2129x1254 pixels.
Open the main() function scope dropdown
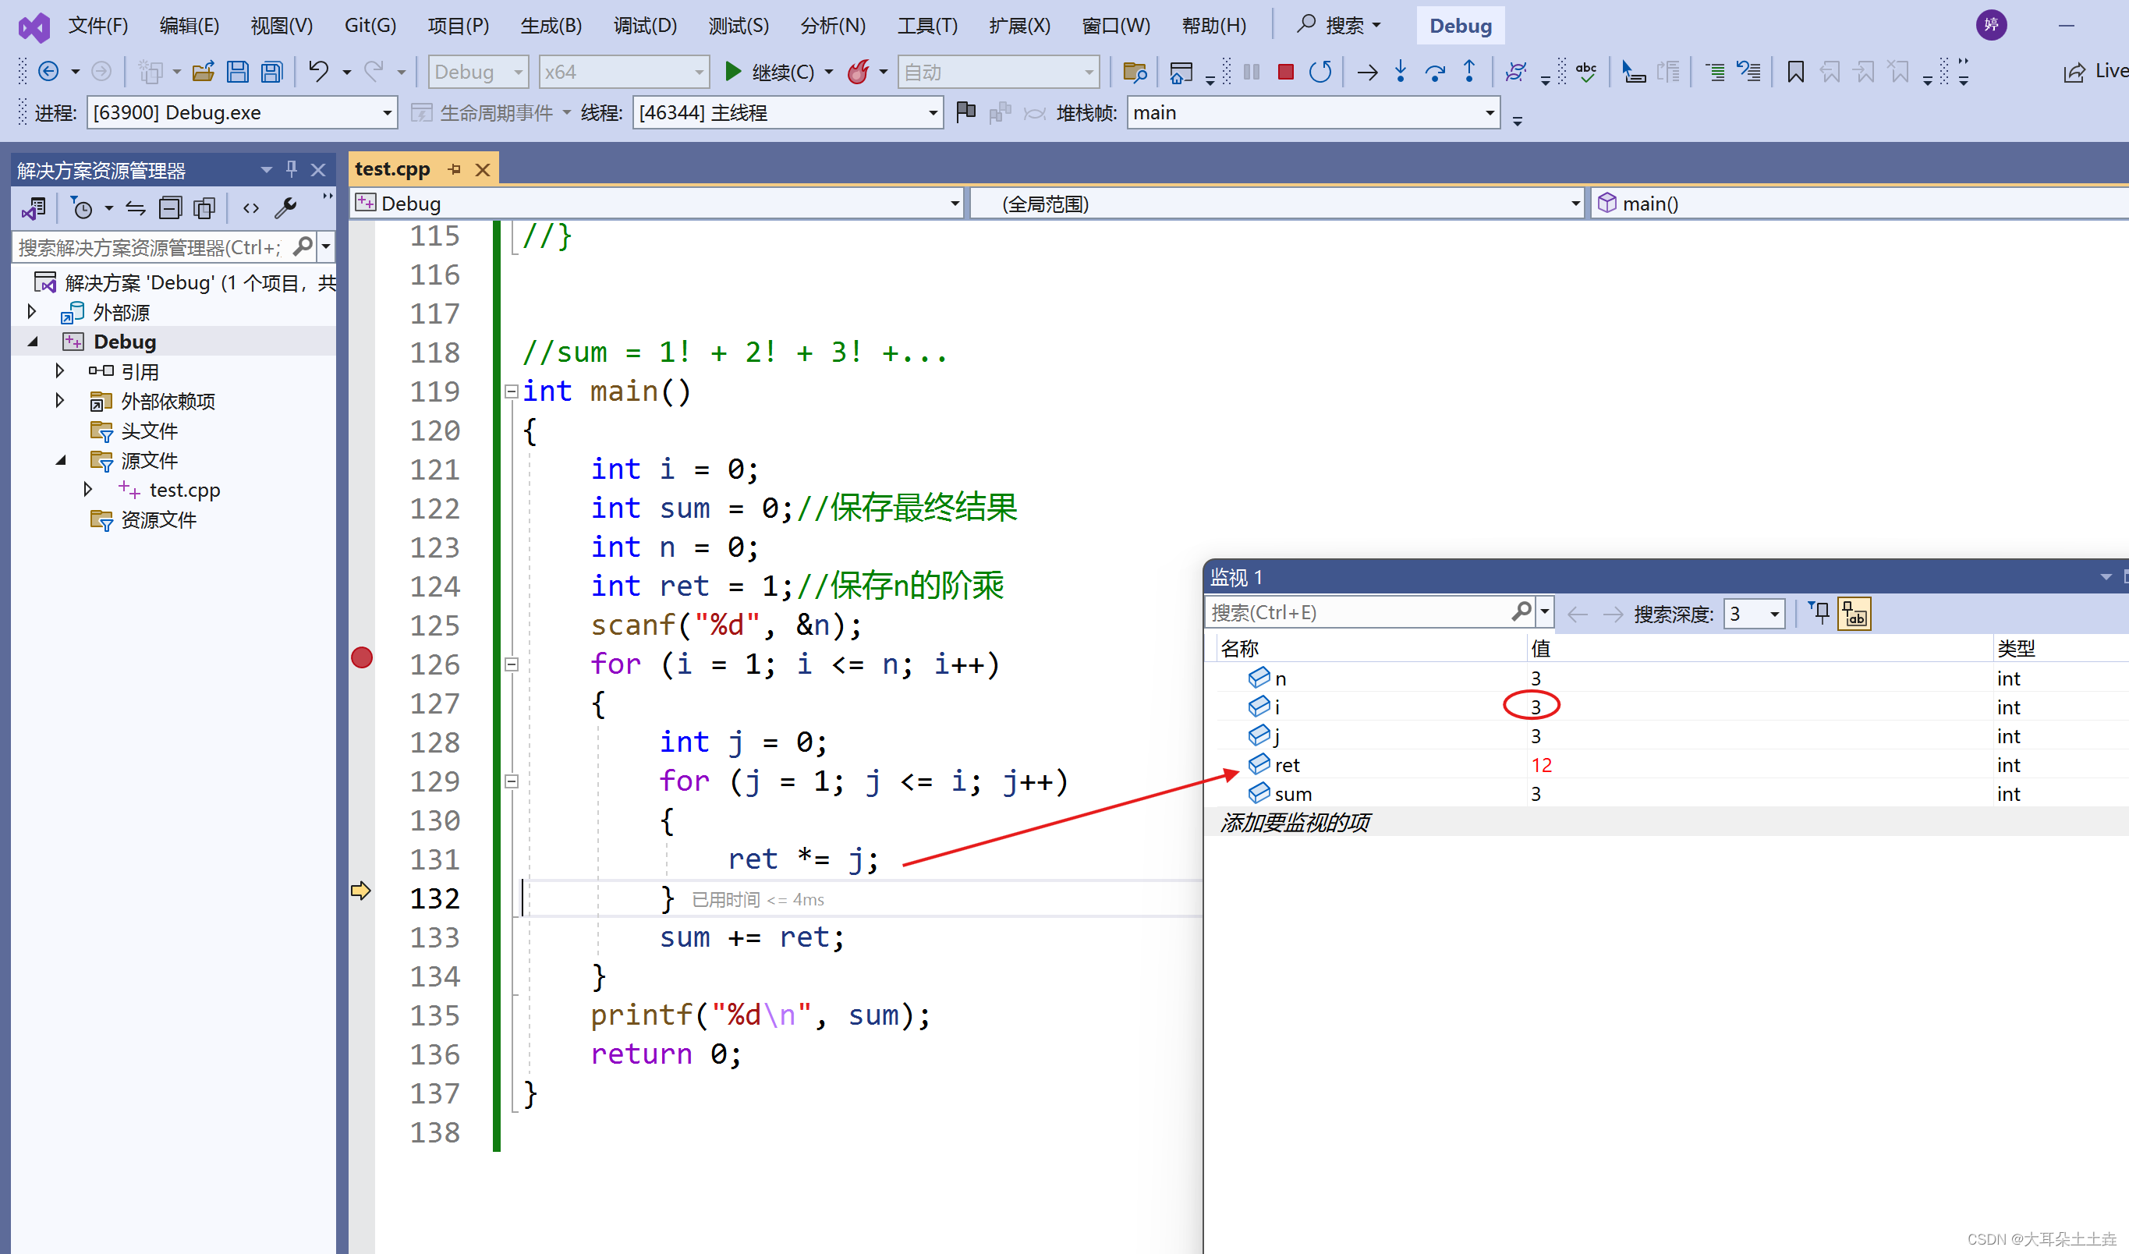(1858, 204)
